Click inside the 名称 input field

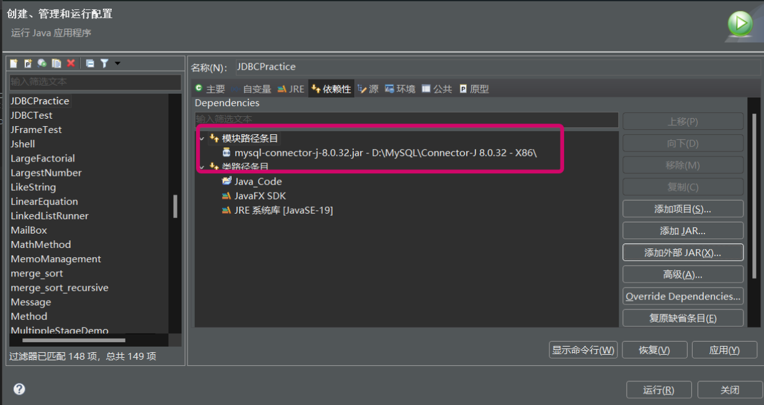coord(372,66)
